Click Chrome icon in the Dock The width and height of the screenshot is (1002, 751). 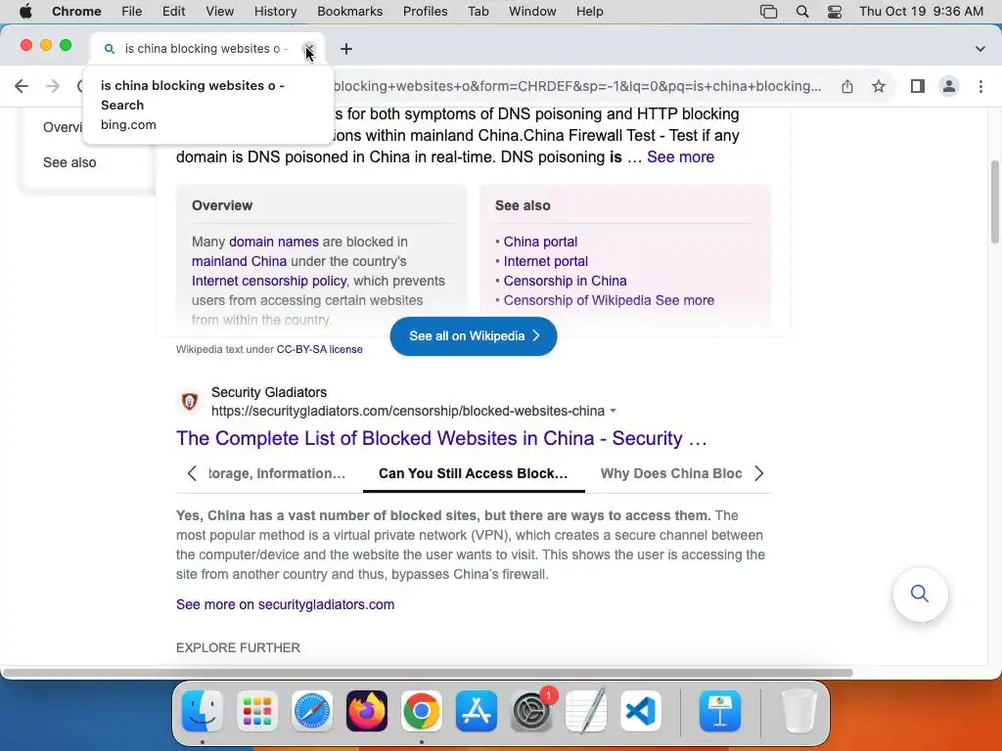422,712
